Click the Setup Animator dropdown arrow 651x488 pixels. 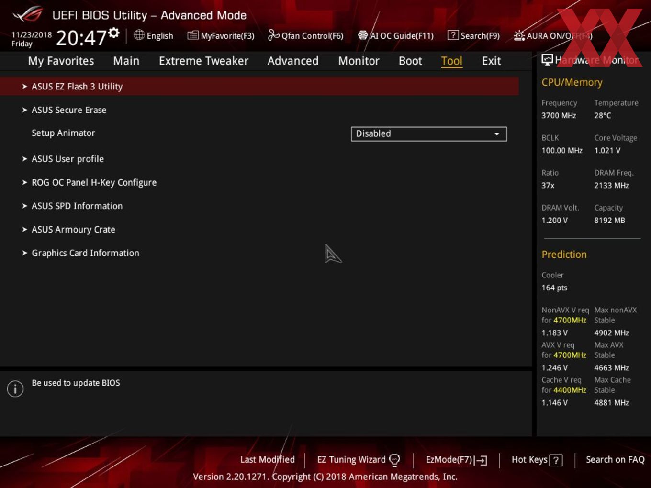pyautogui.click(x=497, y=134)
